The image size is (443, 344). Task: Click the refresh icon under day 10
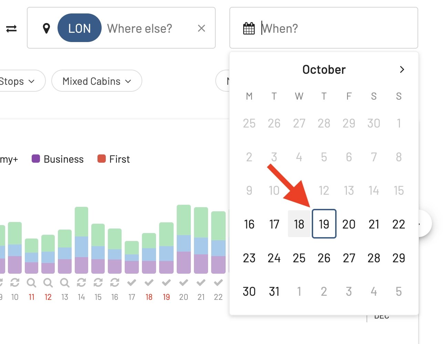click(x=15, y=283)
